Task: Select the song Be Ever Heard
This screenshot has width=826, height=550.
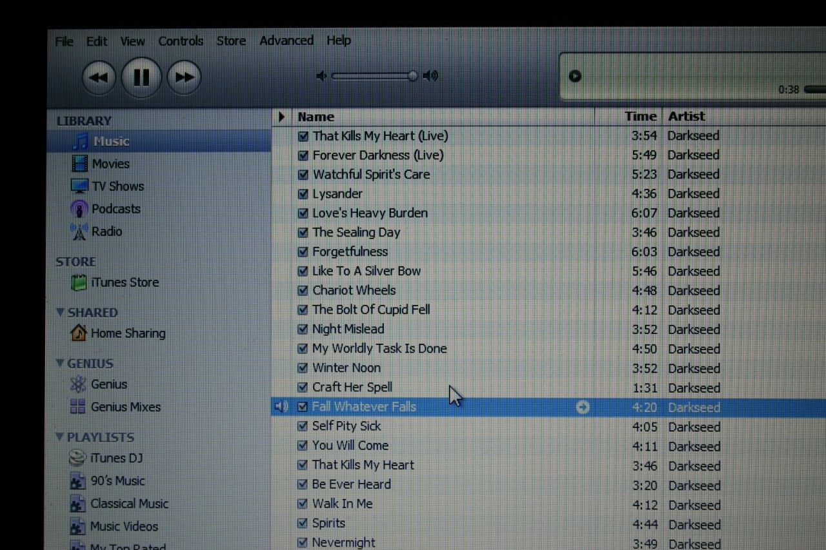Action: (x=352, y=484)
